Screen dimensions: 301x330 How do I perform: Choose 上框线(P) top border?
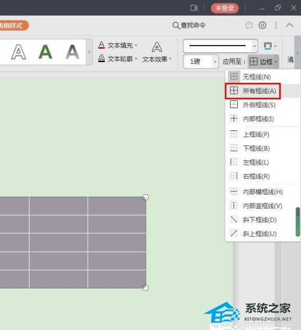(262, 134)
